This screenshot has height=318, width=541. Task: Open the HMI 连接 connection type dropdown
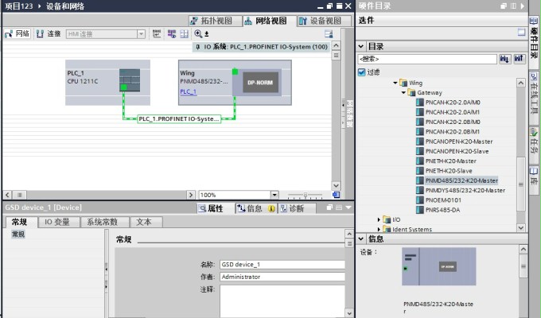[141, 34]
